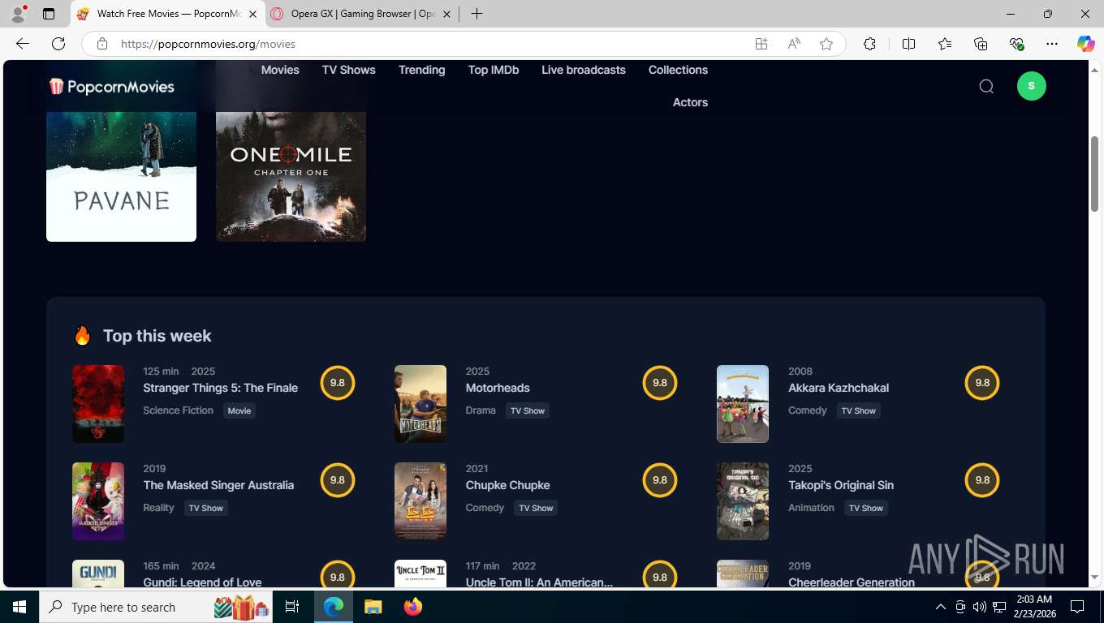Close the Opera GX tab
Viewport: 1104px width, 623px height.
[x=447, y=14]
